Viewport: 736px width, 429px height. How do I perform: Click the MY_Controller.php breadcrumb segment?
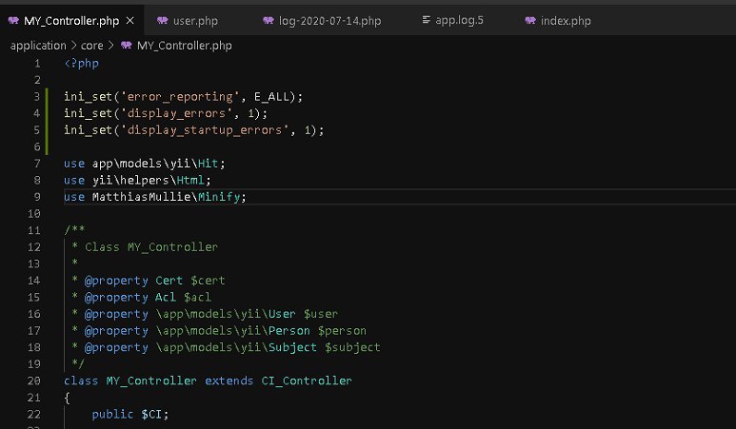[x=185, y=46]
